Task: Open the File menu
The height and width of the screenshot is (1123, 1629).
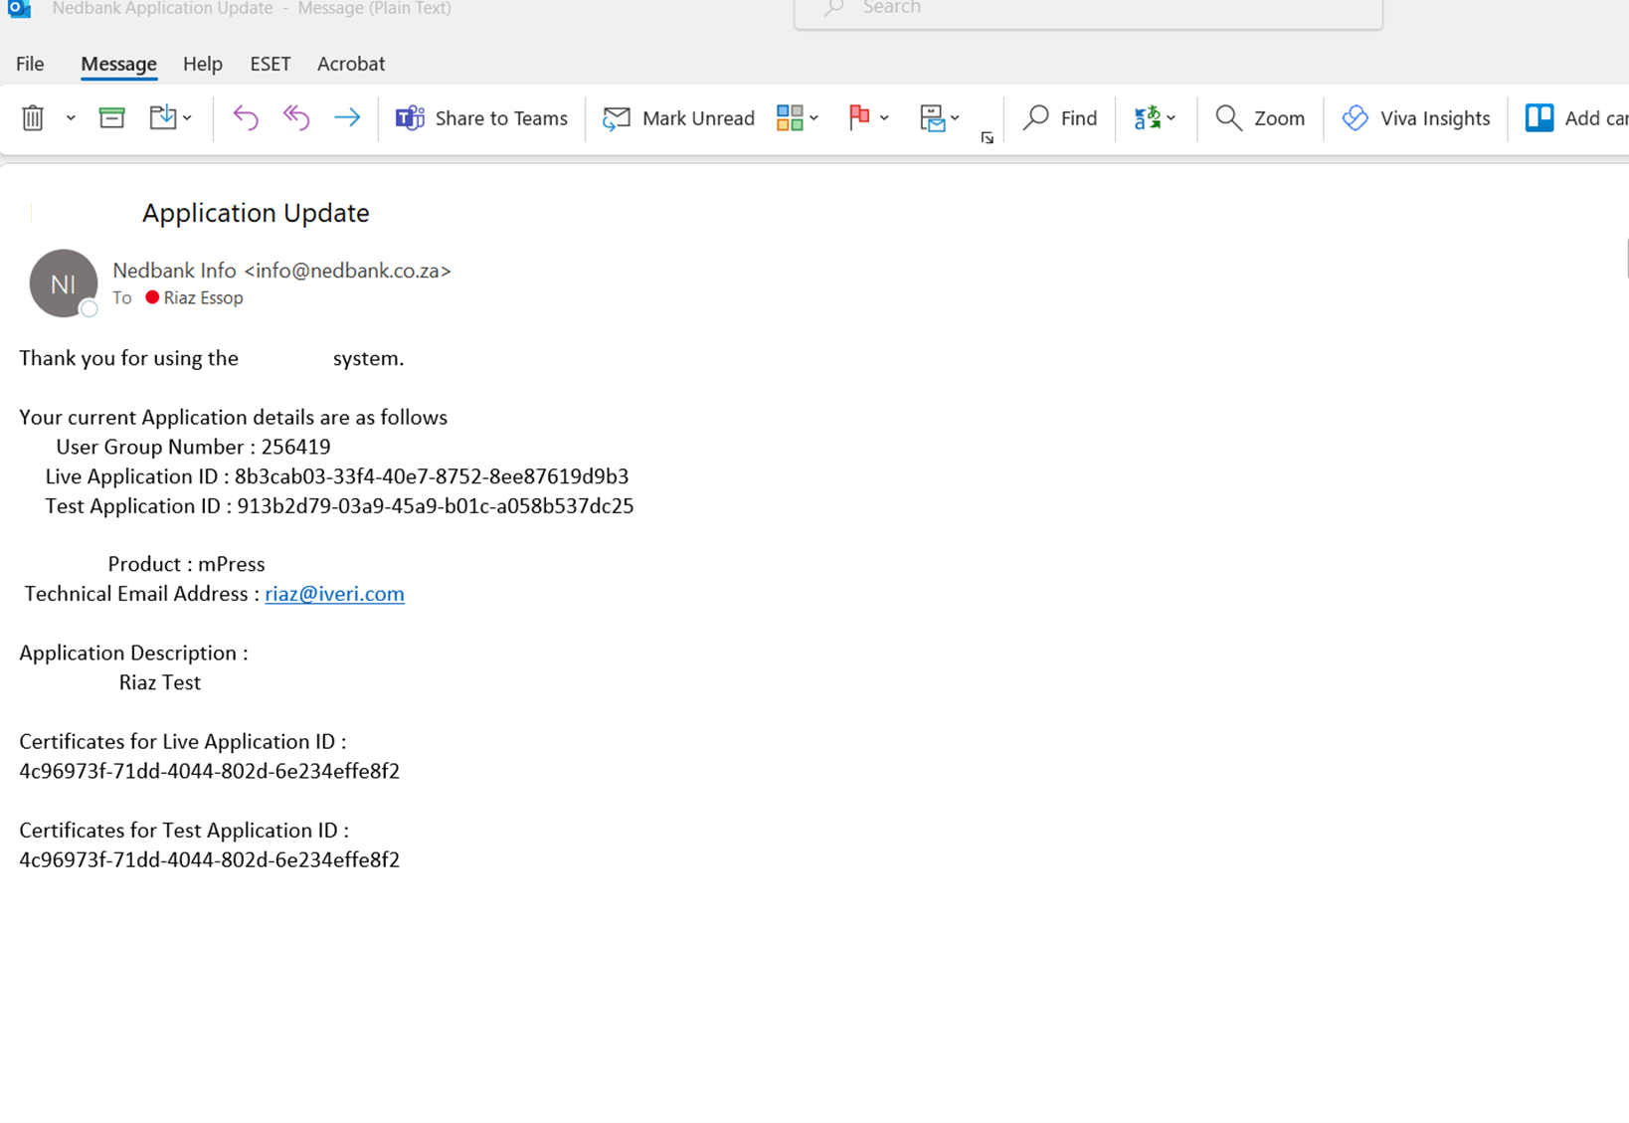Action: (30, 64)
